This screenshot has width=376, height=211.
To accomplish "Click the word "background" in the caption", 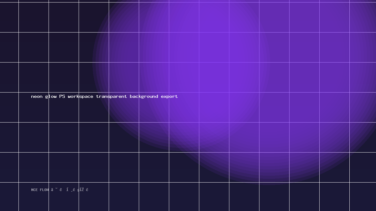I will click(x=144, y=96).
